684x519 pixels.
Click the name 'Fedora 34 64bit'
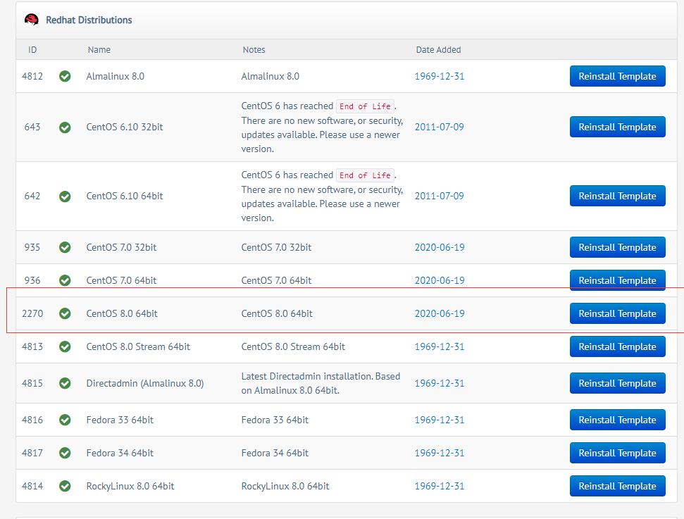[x=120, y=453]
